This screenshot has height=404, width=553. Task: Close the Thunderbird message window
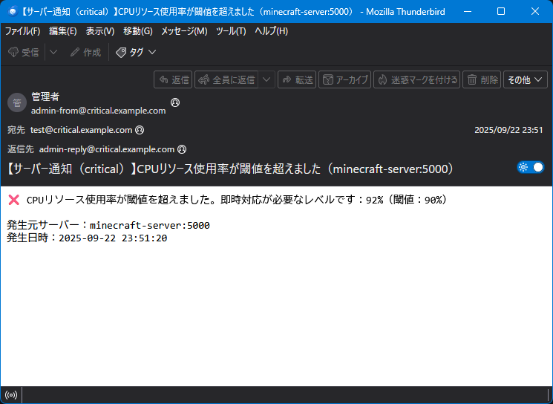point(535,12)
